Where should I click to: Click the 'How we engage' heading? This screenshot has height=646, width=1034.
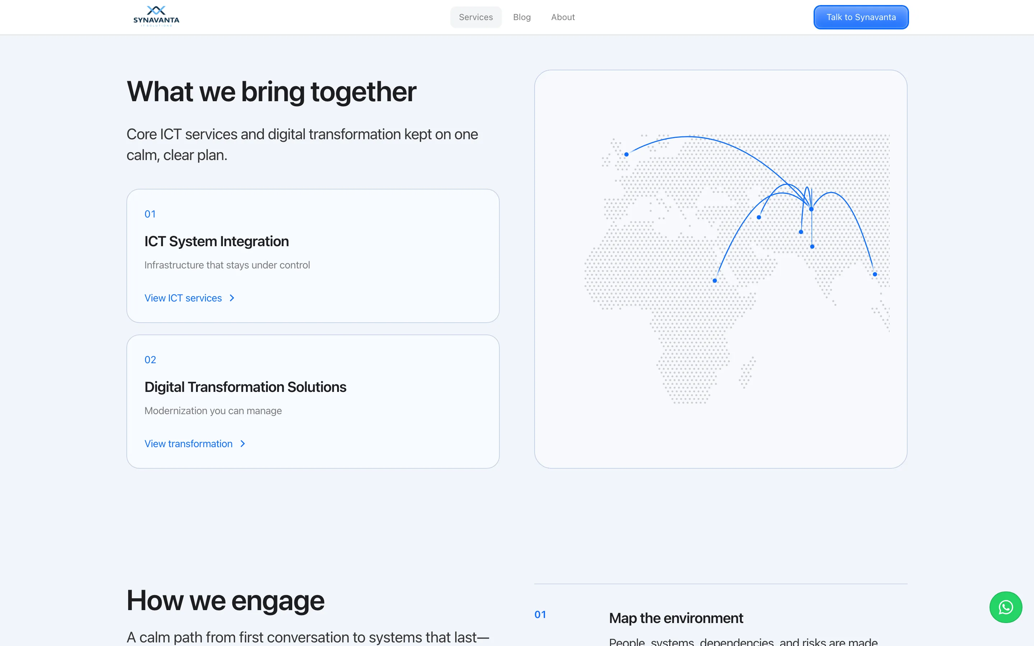225,600
